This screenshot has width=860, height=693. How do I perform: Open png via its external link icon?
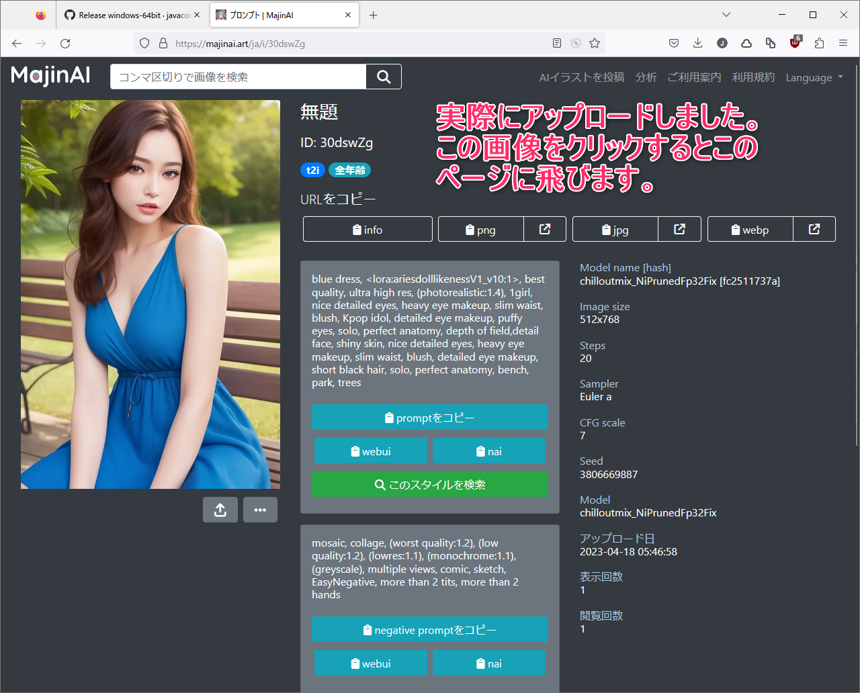click(545, 229)
